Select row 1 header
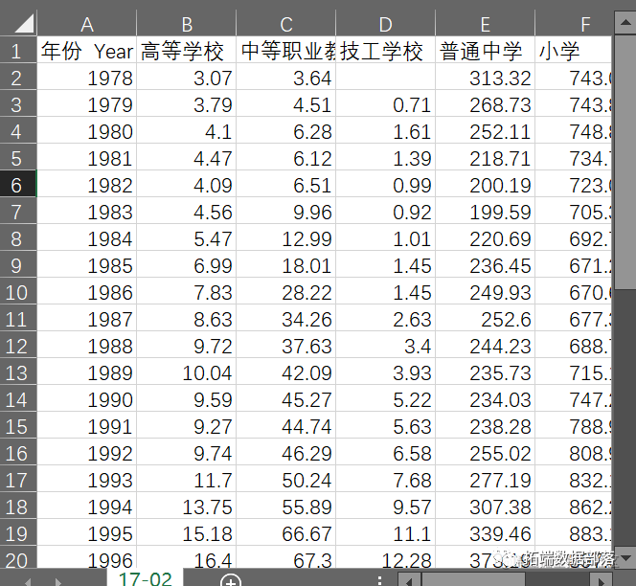Image resolution: width=636 pixels, height=586 pixels. [18, 50]
